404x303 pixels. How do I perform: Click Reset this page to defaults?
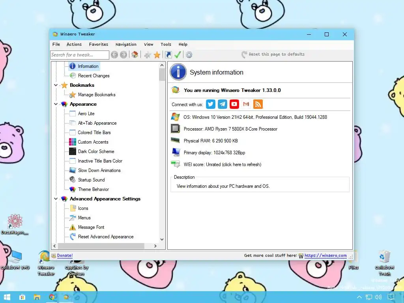point(273,54)
